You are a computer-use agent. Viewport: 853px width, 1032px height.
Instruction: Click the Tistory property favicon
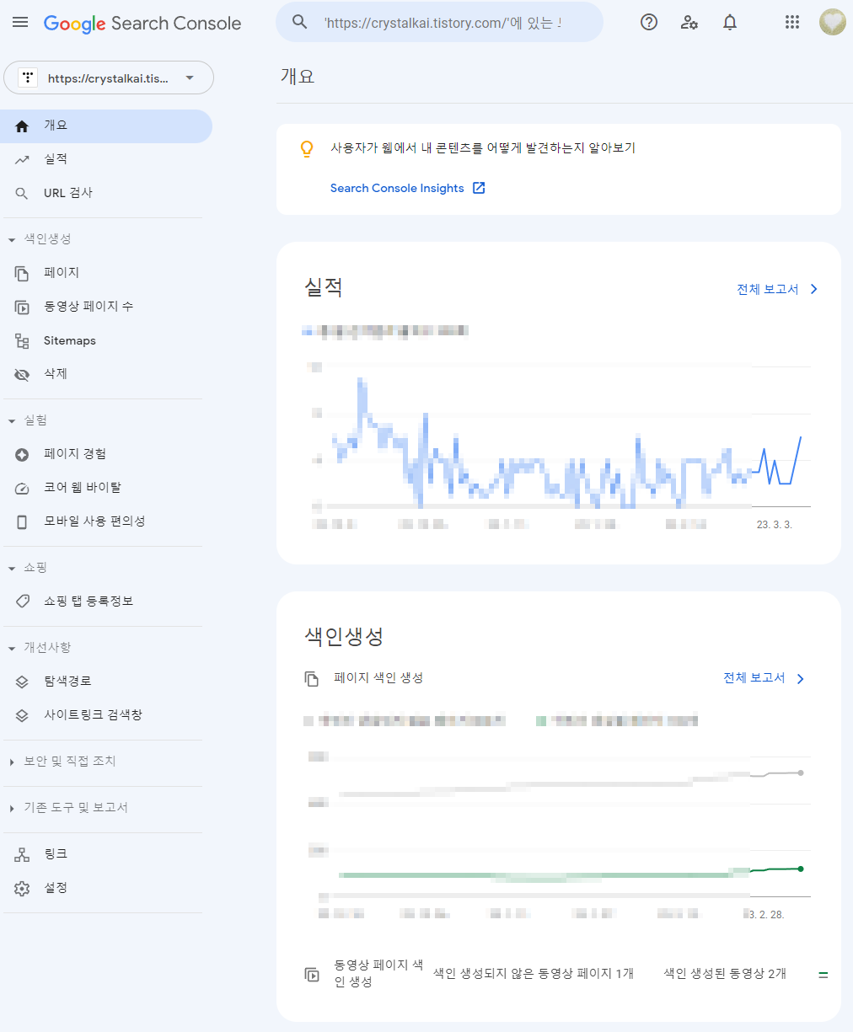click(x=28, y=78)
